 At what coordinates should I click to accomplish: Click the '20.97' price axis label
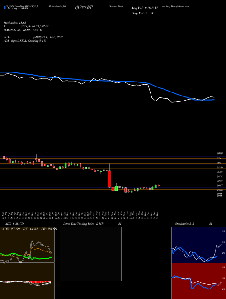[x=220, y=185]
